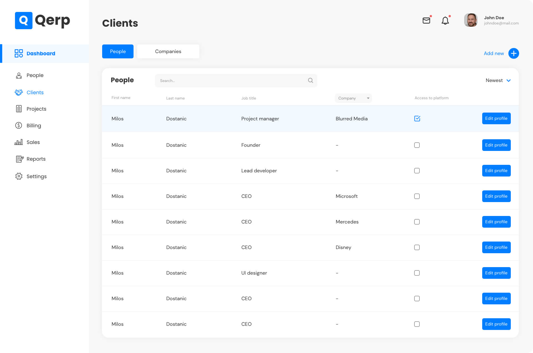Click the blue plus Add new icon
Viewport: 533px width, 353px height.
click(x=513, y=53)
